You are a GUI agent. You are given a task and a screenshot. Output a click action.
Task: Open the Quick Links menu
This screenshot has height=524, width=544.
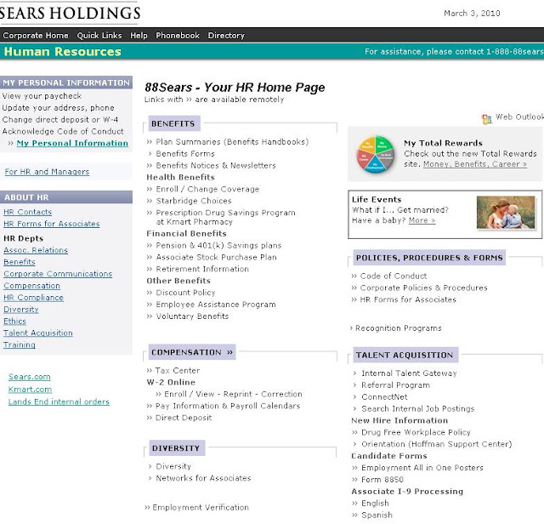coord(99,36)
